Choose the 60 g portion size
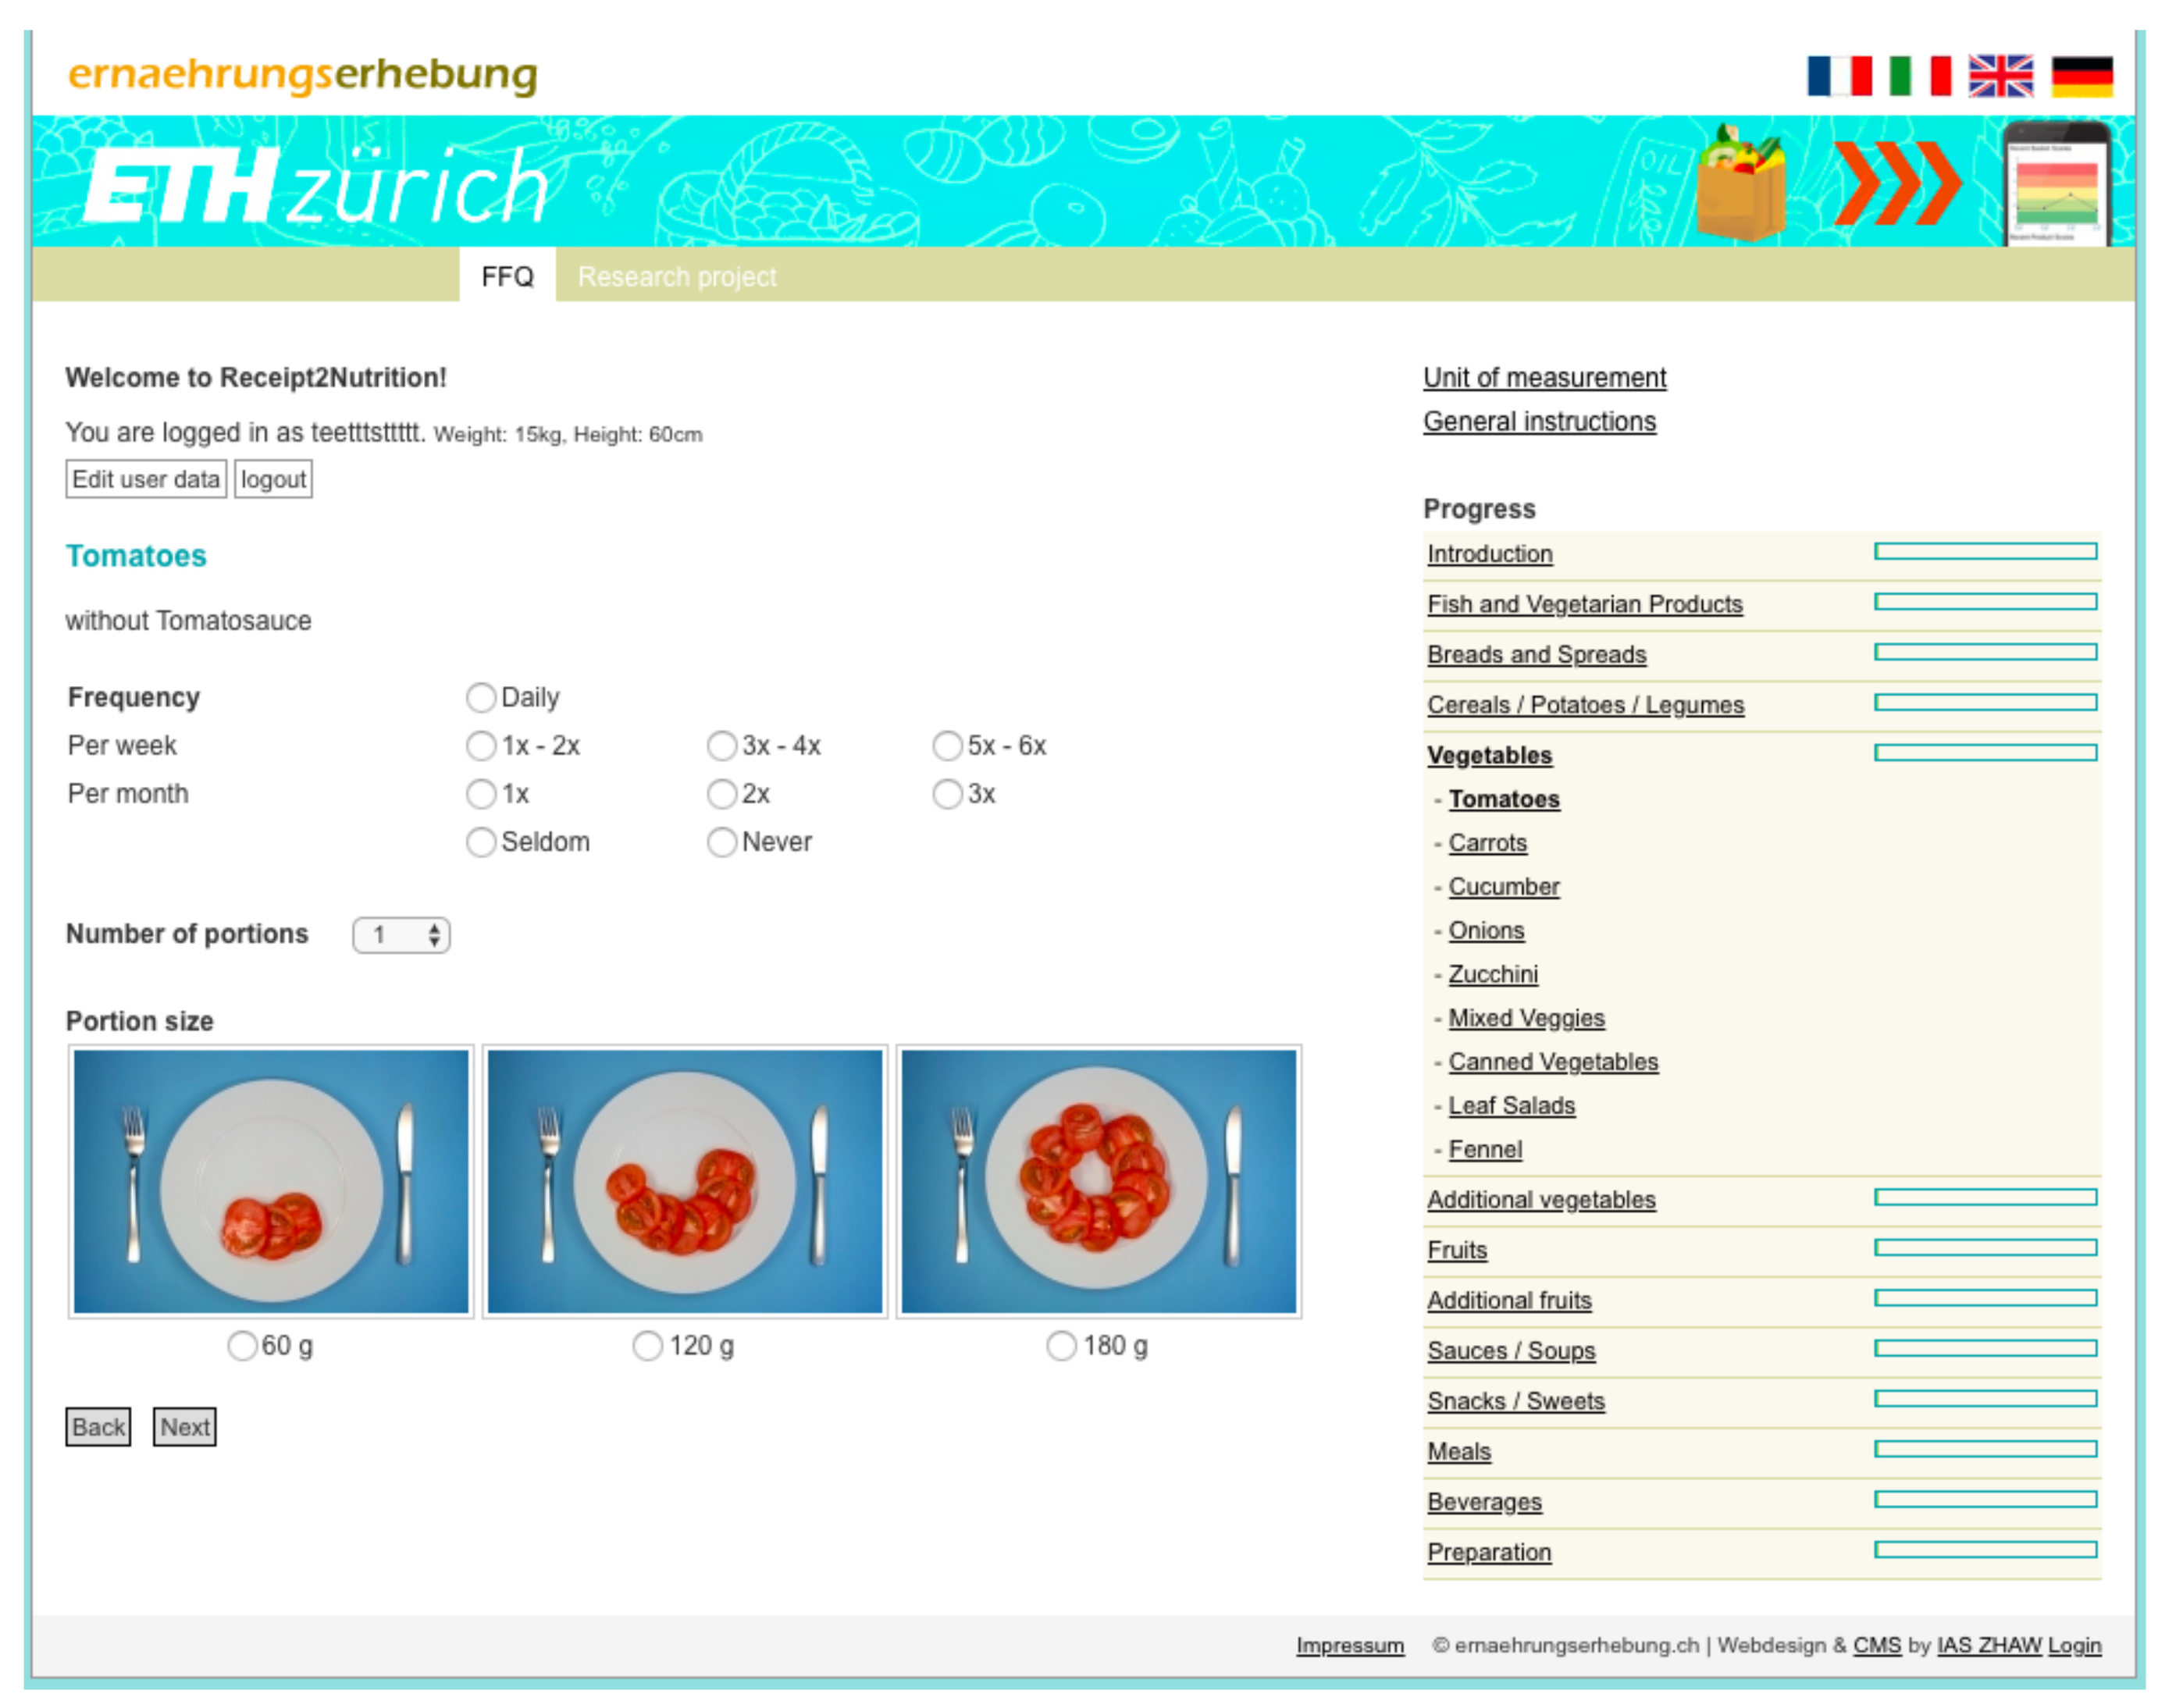2183x1708 pixels. [242, 1345]
